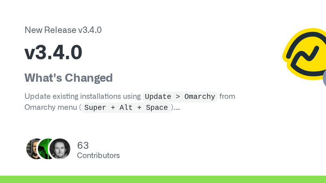
Task: Click the word "from" in the description
Action: coord(227,97)
